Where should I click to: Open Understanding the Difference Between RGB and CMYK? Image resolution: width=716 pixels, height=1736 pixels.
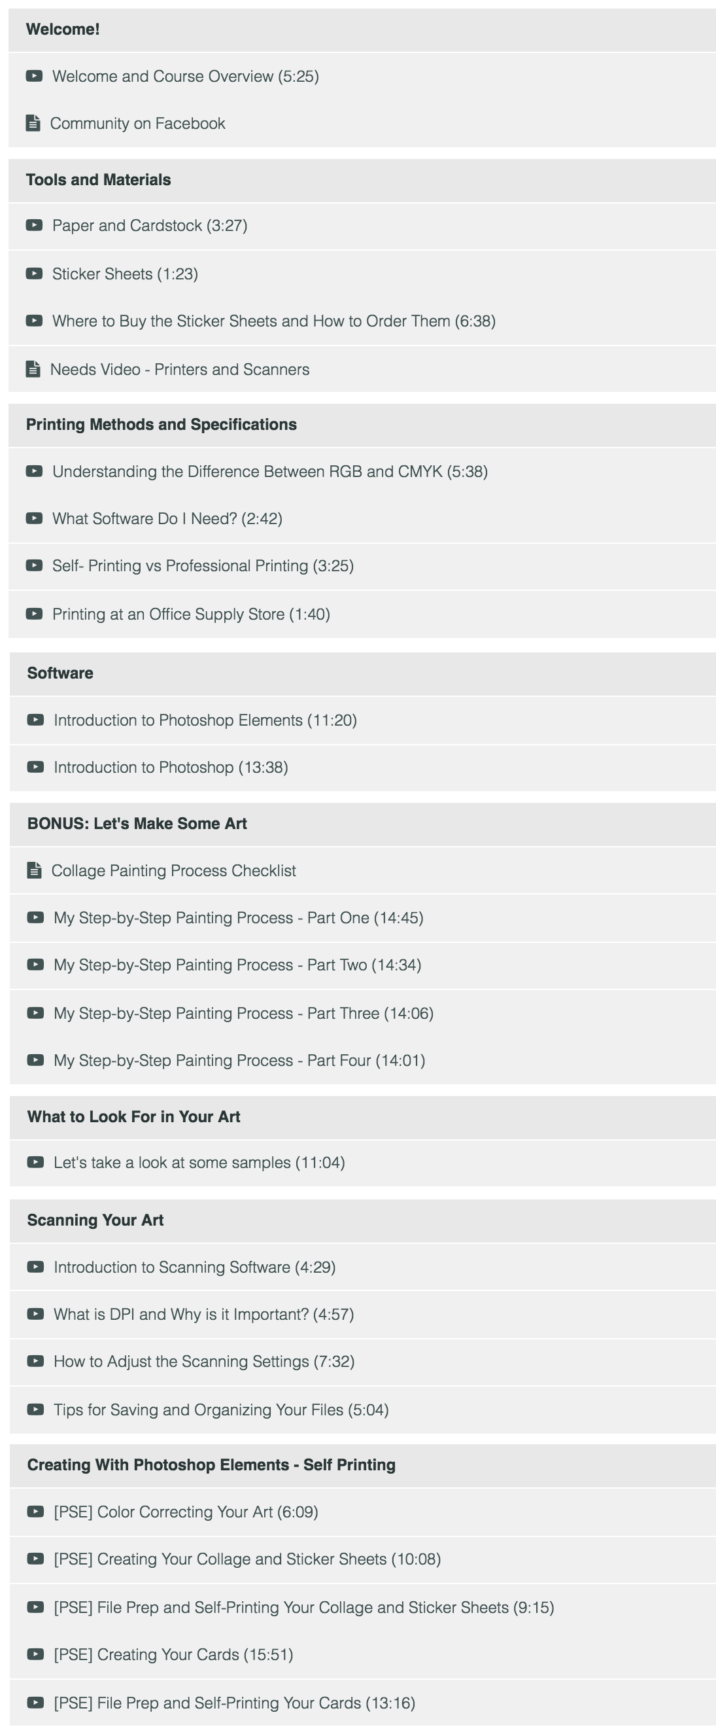point(362,472)
